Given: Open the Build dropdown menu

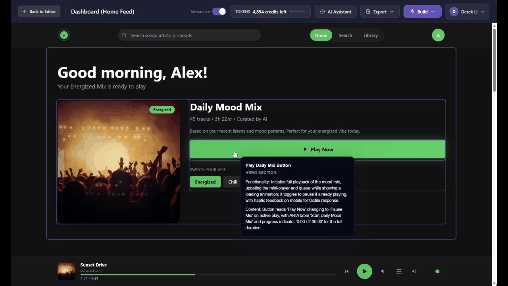Looking at the screenshot, I should 422,12.
